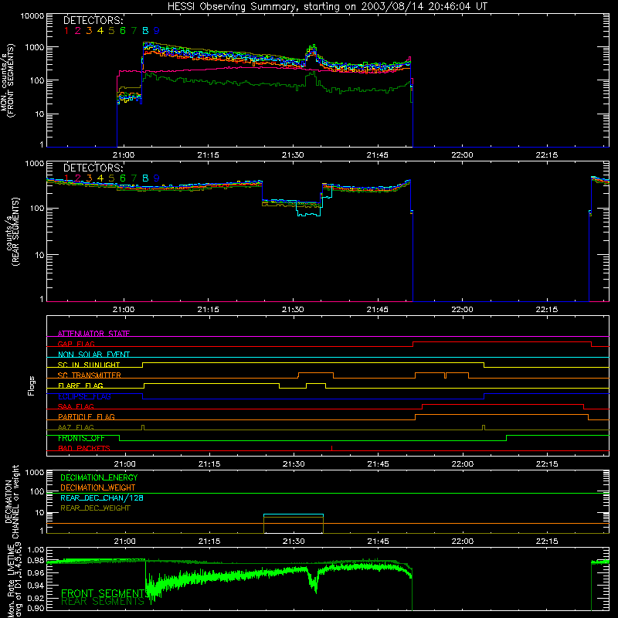Click the 'counts/s (REAR SEGMENTS)' axis label
Image resolution: width=618 pixels, height=618 pixels.
(12, 232)
